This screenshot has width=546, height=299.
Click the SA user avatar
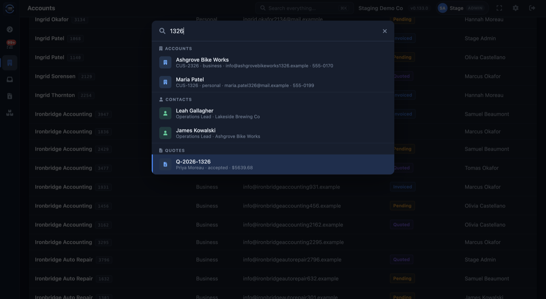[442, 8]
